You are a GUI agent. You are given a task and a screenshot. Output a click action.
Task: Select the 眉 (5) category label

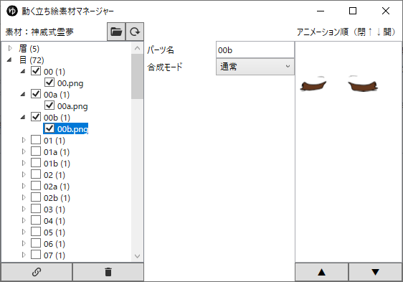(29, 48)
